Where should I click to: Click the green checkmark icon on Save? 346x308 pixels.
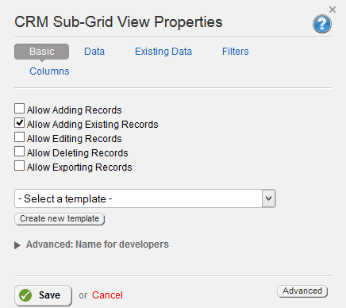(x=25, y=295)
